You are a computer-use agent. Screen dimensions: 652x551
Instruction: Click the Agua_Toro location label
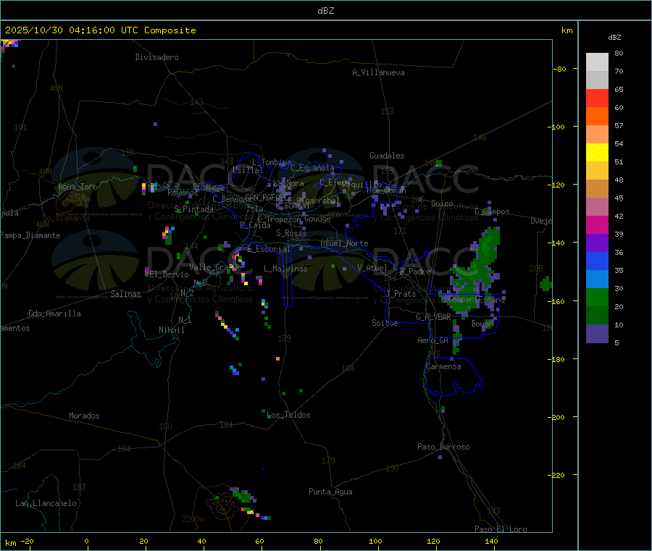point(78,187)
